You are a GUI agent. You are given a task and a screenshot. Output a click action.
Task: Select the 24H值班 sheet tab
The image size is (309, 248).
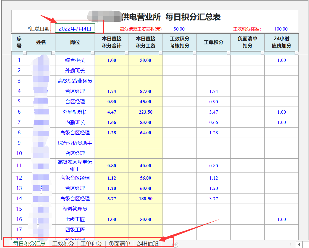[x=148, y=244]
